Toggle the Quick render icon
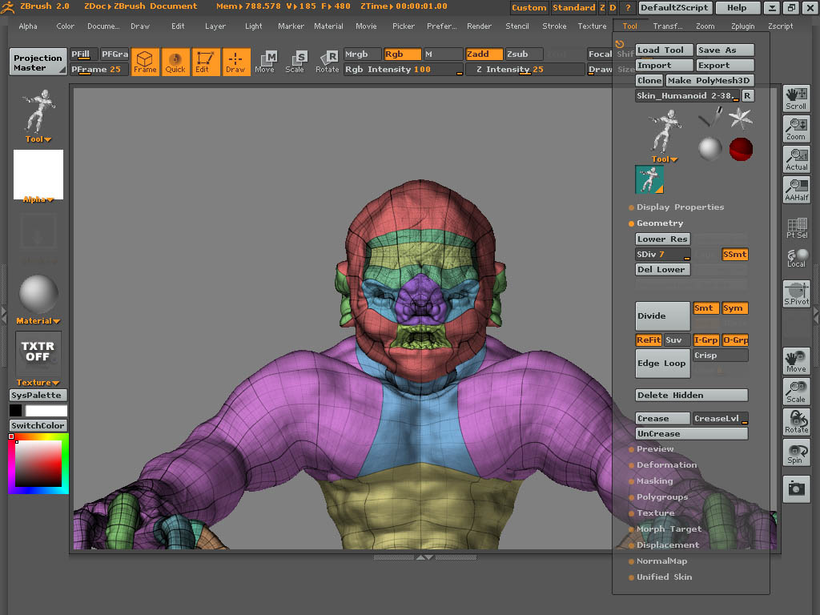820x615 pixels. [175, 62]
